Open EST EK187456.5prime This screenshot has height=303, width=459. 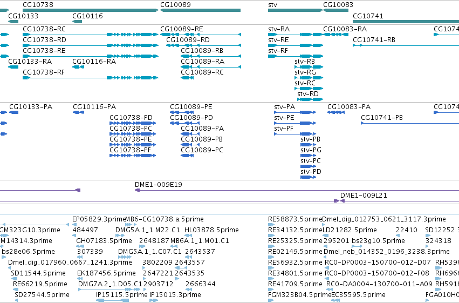tap(107, 273)
